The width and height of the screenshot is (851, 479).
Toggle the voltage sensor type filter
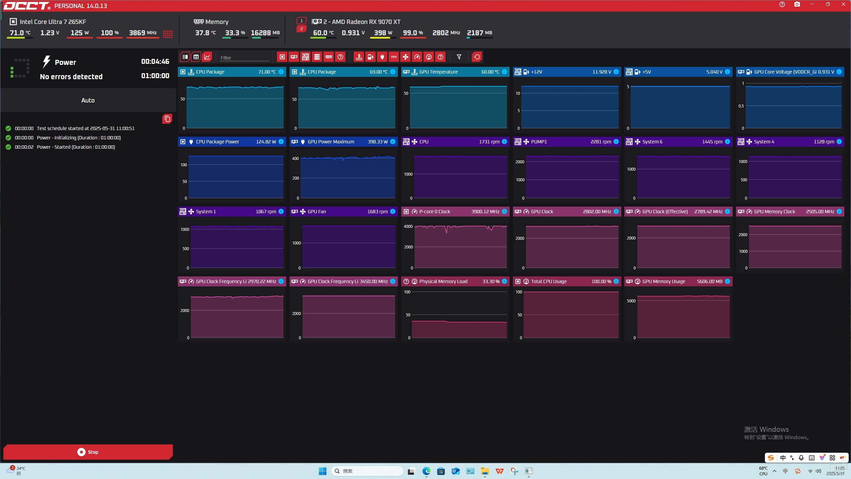(x=371, y=57)
